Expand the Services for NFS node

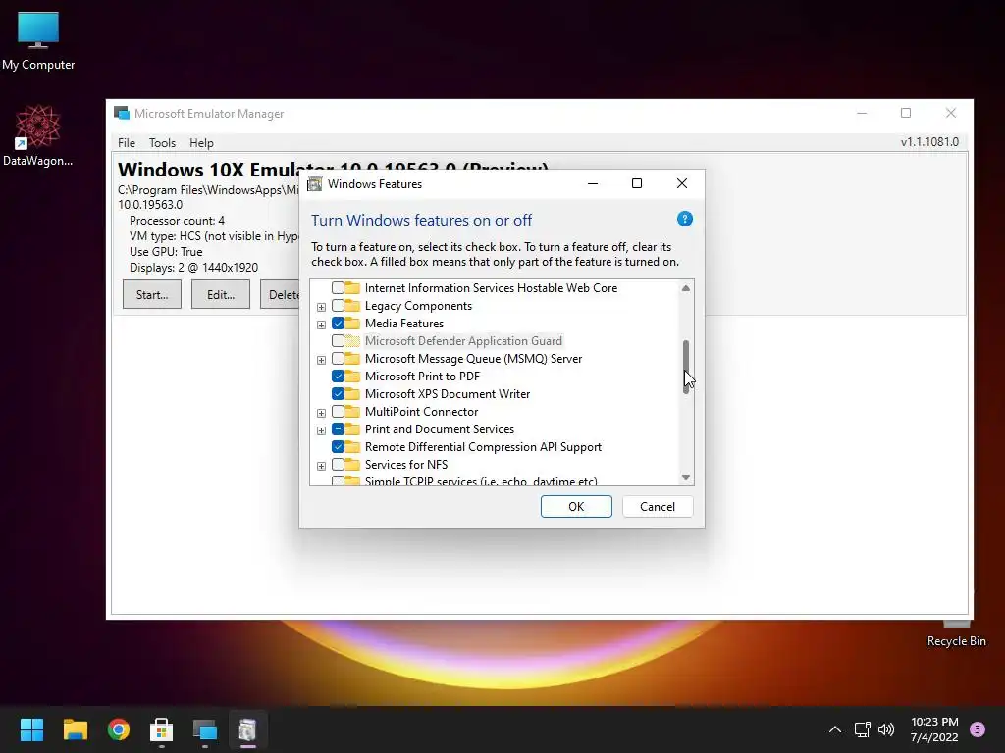click(x=321, y=466)
